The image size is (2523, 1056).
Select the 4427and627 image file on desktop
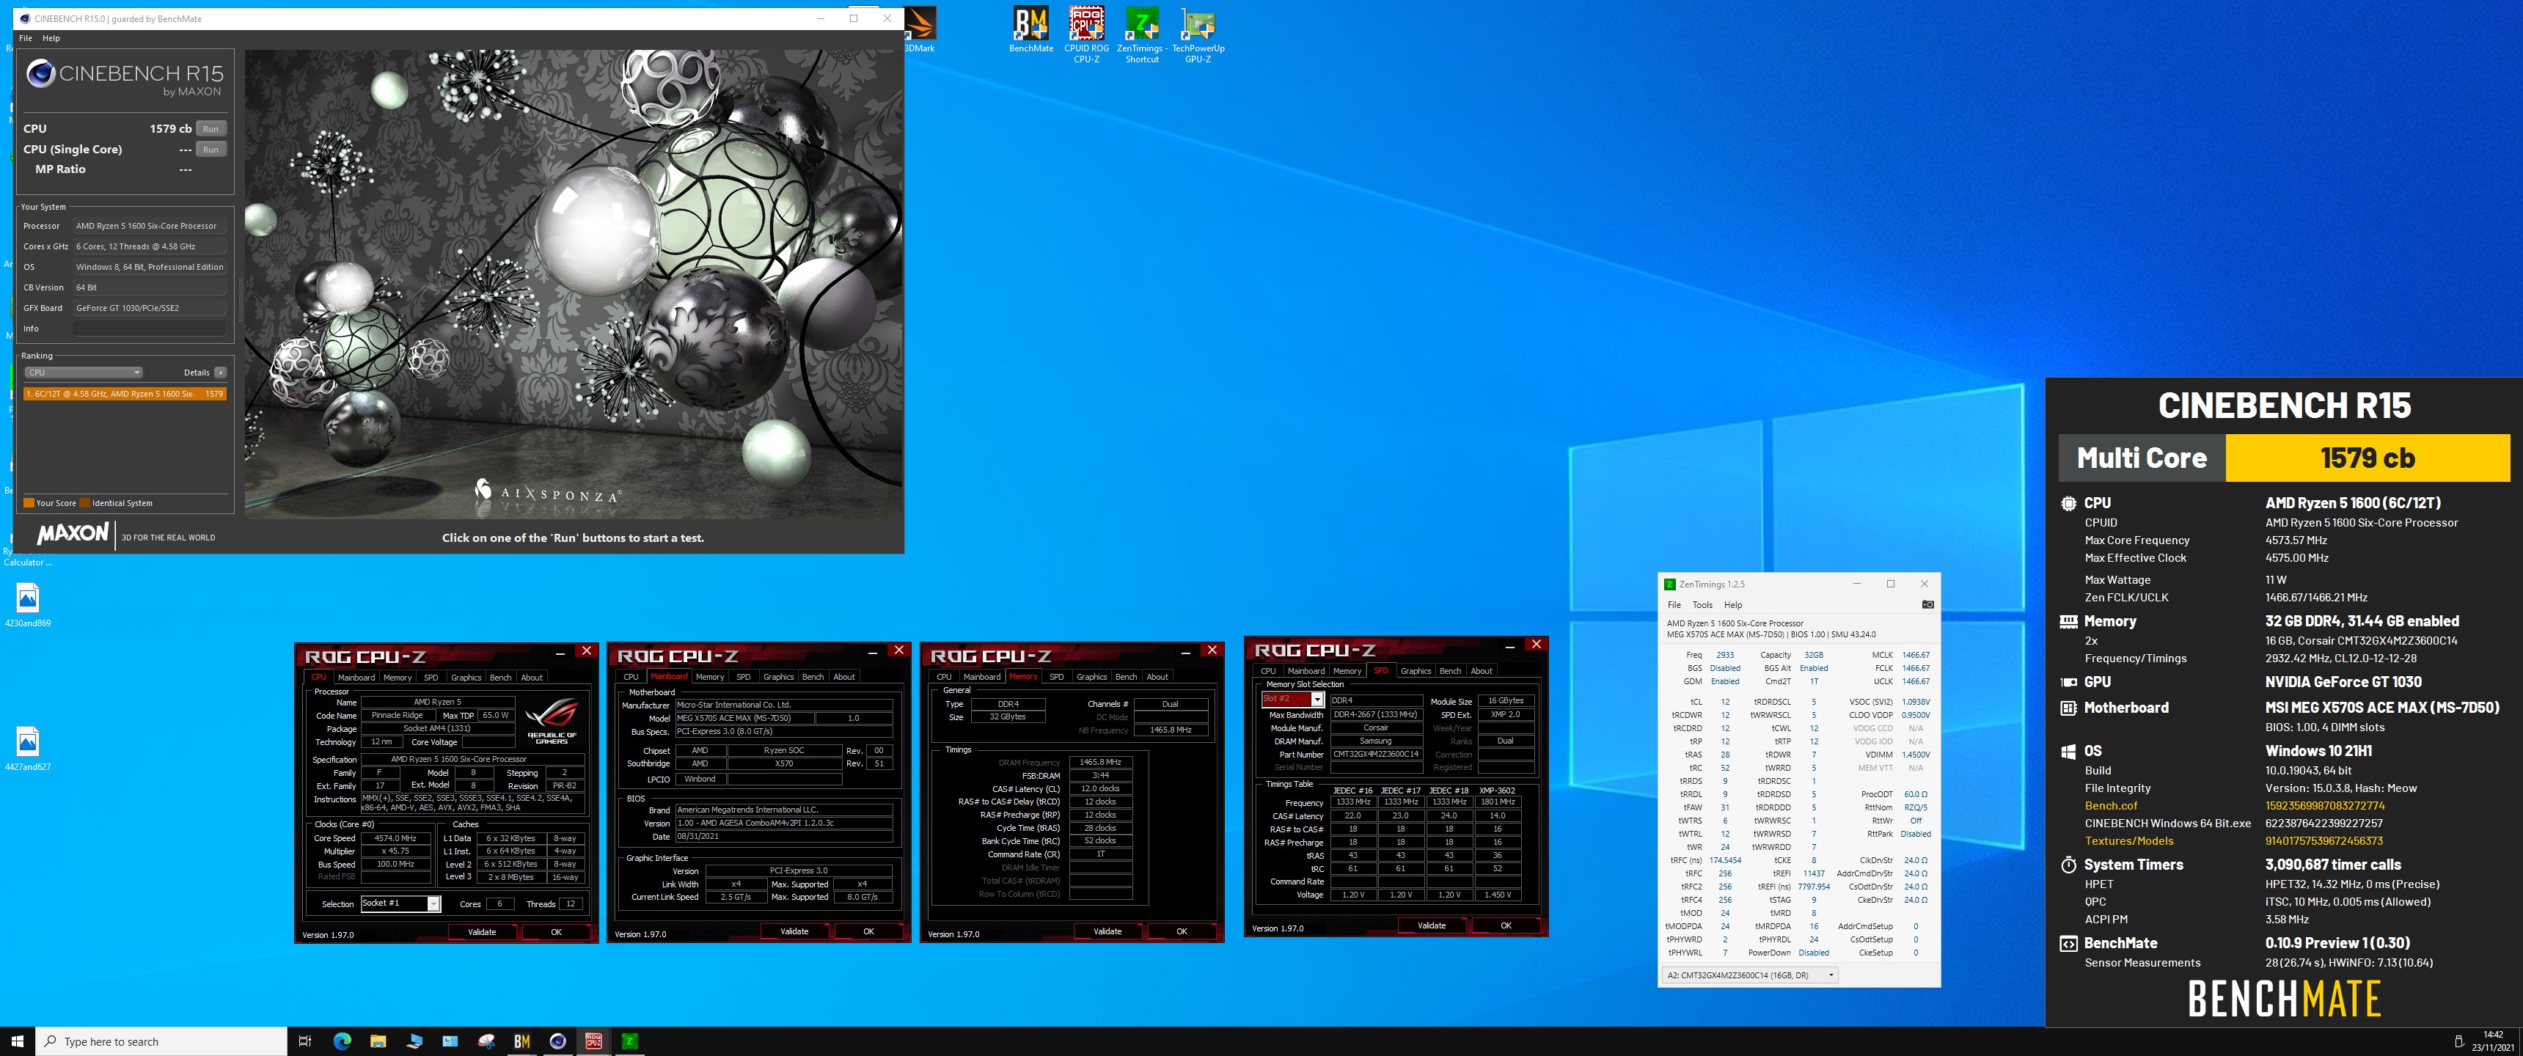27,749
